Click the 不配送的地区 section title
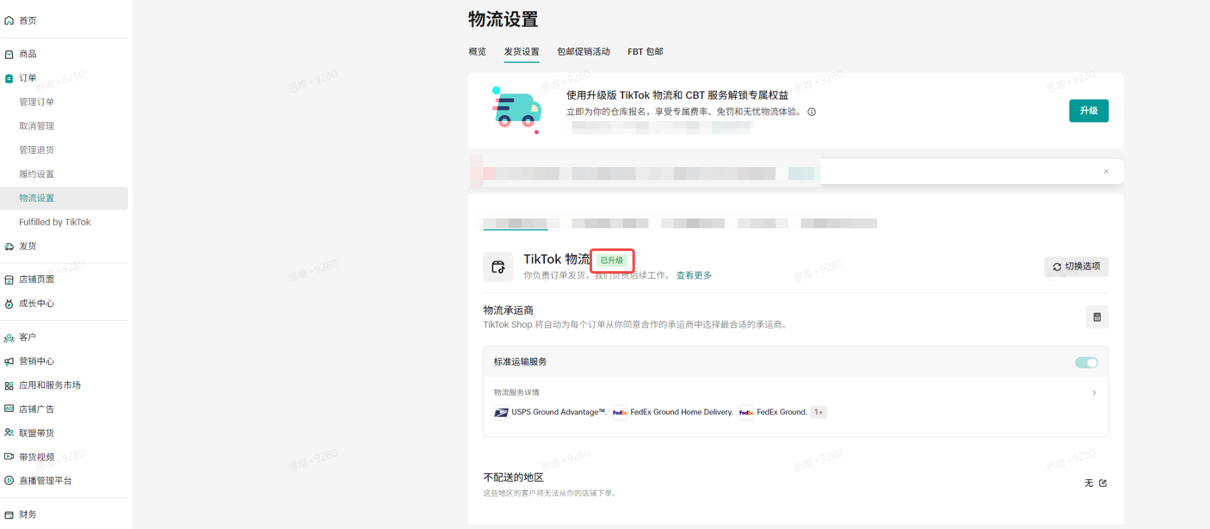This screenshot has width=1210, height=529. point(513,477)
